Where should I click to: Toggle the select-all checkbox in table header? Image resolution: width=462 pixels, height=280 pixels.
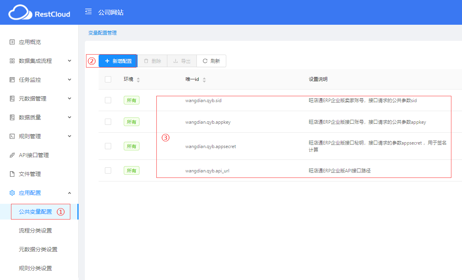108,79
